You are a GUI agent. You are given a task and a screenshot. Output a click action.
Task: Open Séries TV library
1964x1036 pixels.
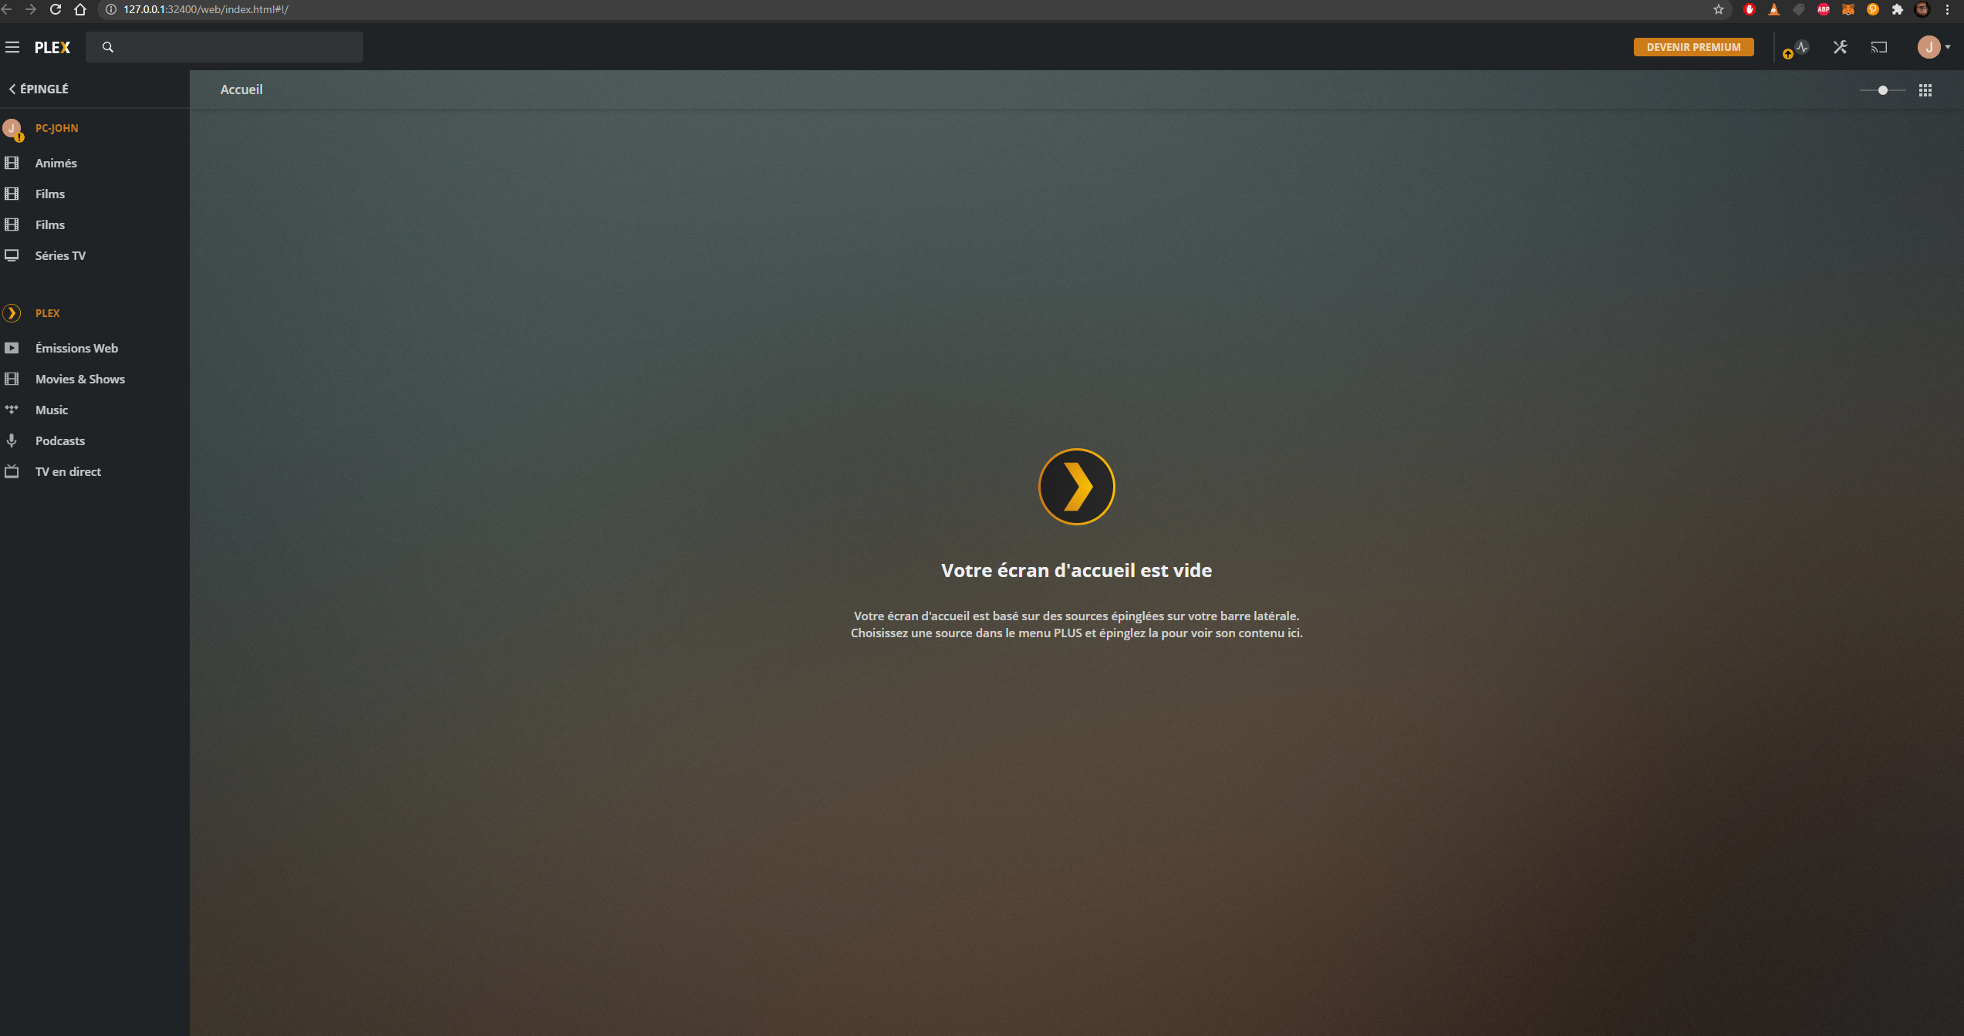tap(60, 255)
